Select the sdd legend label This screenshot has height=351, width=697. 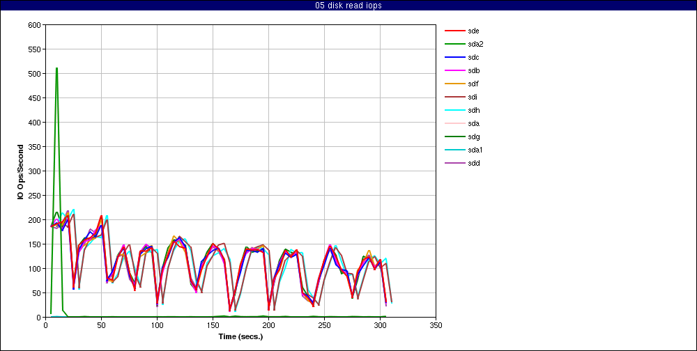tap(473, 163)
